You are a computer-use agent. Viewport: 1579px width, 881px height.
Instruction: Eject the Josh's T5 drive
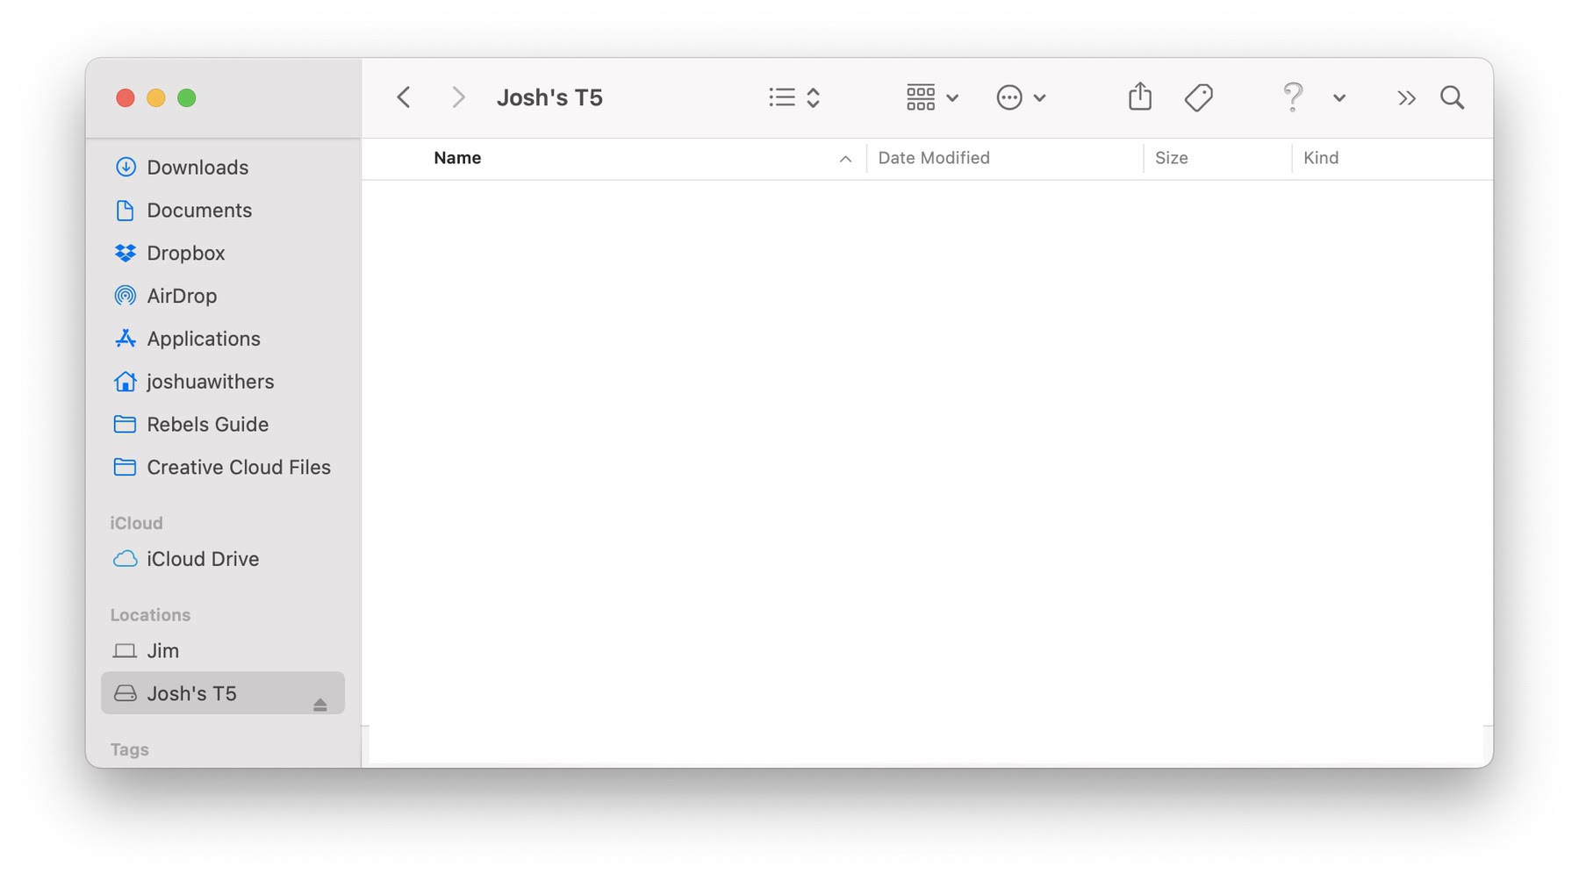tap(319, 705)
